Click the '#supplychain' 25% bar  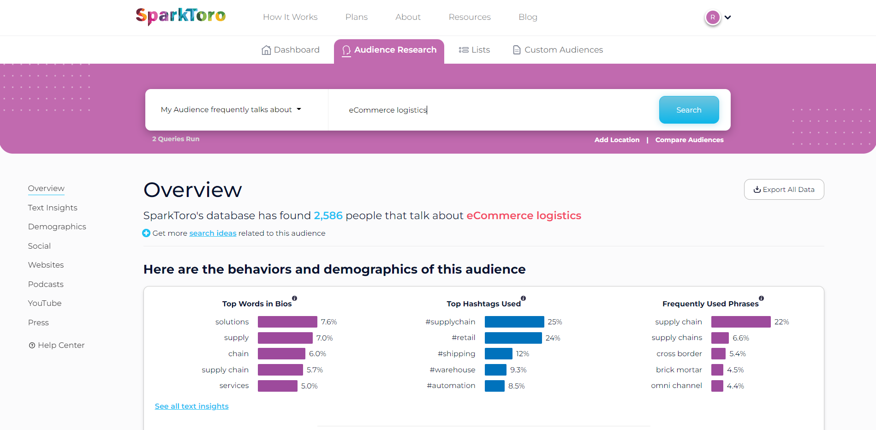(514, 322)
